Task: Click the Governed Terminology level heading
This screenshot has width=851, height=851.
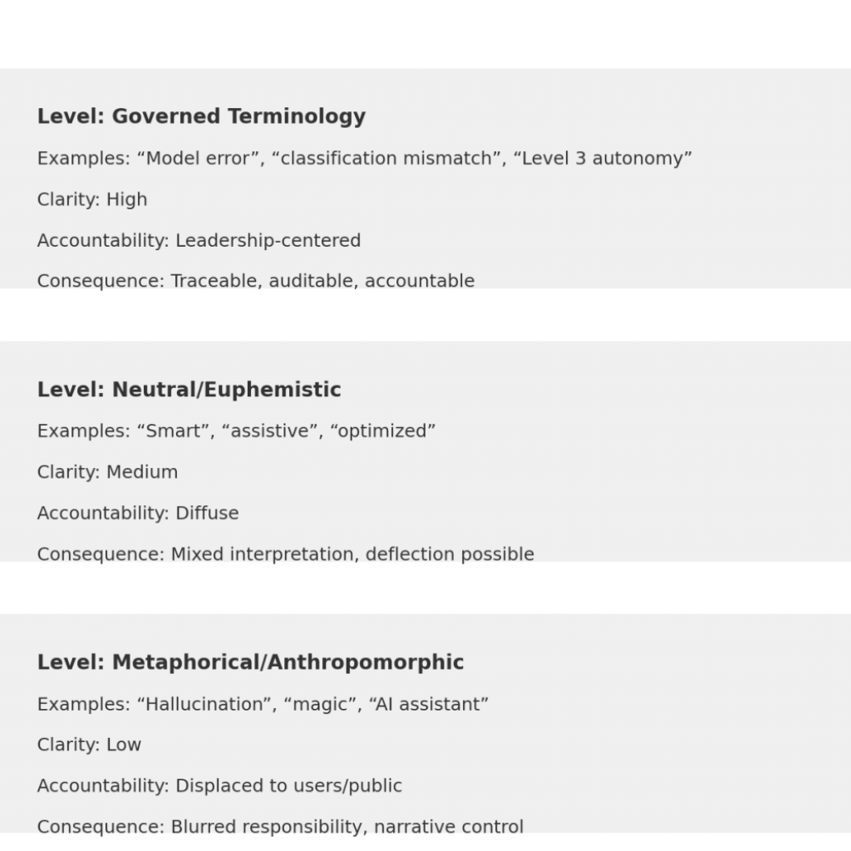Action: pos(201,116)
